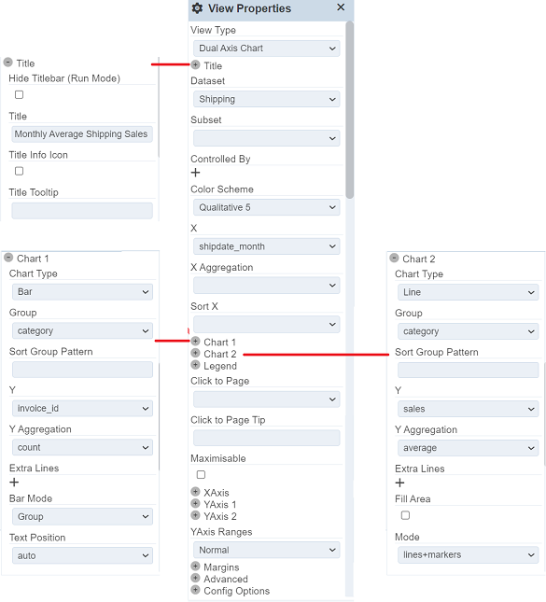The width and height of the screenshot is (546, 602).
Task: Expand the YAxis 1 section
Action: point(195,504)
